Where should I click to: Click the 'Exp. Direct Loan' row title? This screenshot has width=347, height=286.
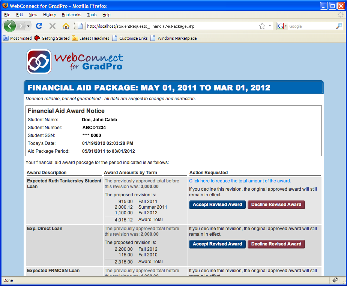[x=45, y=229]
